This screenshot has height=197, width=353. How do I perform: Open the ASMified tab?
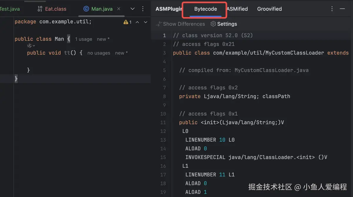point(237,9)
